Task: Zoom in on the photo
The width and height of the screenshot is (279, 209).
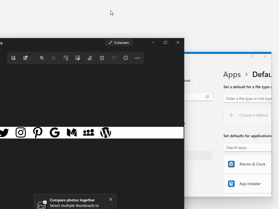Action: tap(42, 58)
